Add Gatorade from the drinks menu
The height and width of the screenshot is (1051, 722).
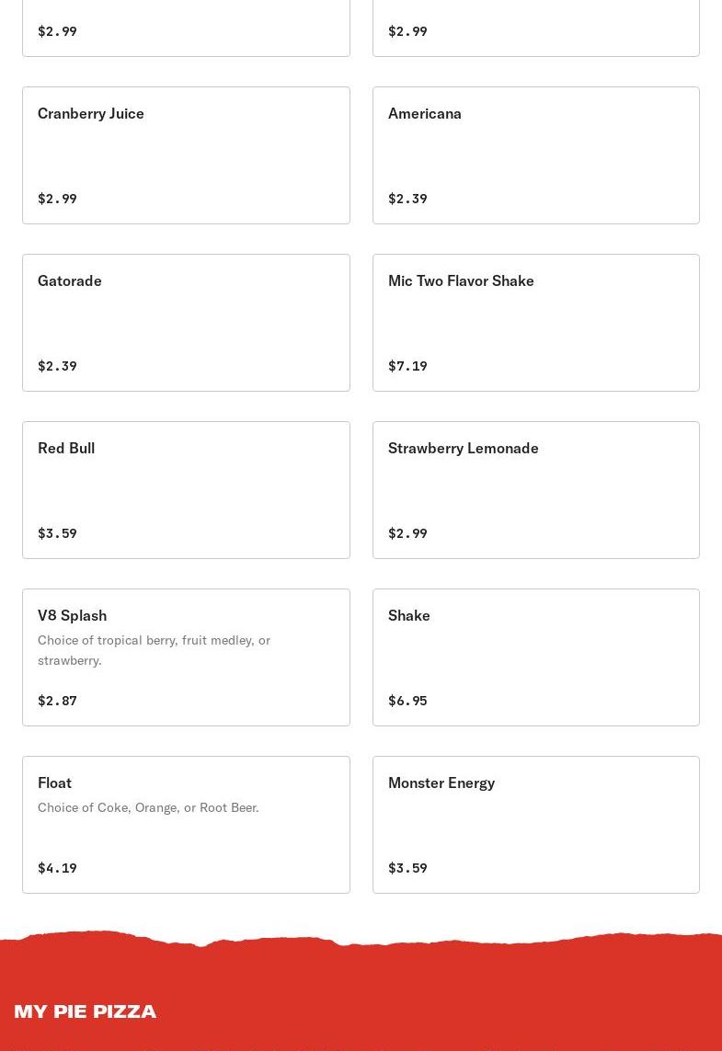point(186,322)
